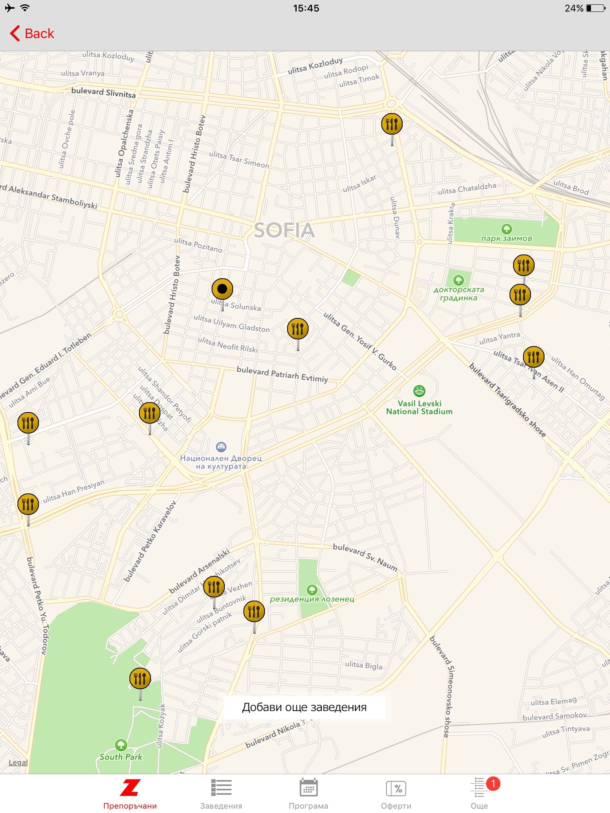Open the Програма calendar tab
This screenshot has width=610, height=813.
[309, 794]
